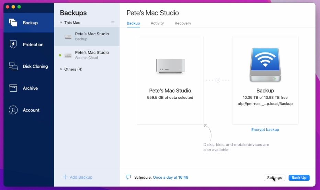Click the Mac Studio source image
Image resolution: width=320 pixels, height=190 pixels.
tap(170, 66)
